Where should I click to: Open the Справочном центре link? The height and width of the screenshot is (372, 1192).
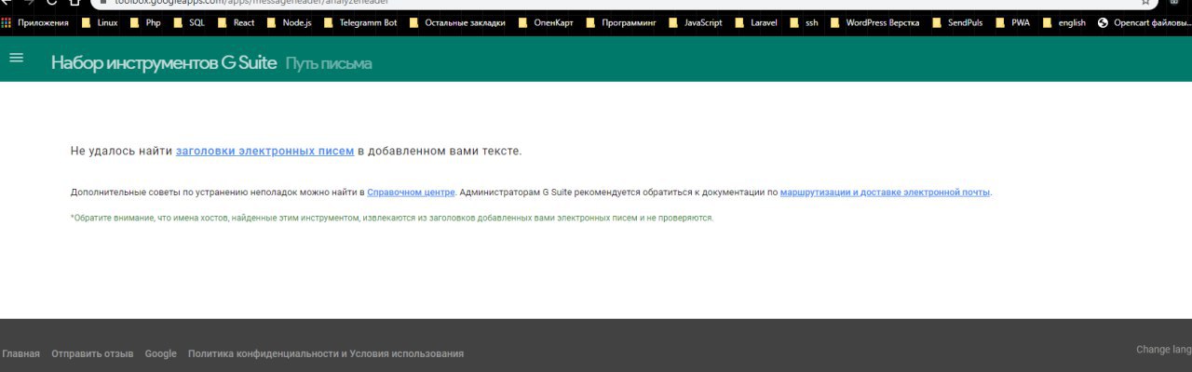[411, 193]
